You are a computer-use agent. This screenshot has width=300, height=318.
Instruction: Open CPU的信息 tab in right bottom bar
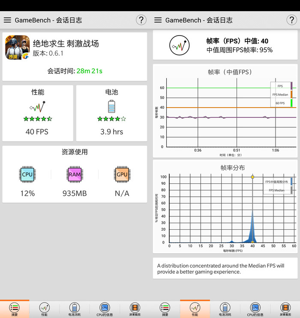click(255, 309)
